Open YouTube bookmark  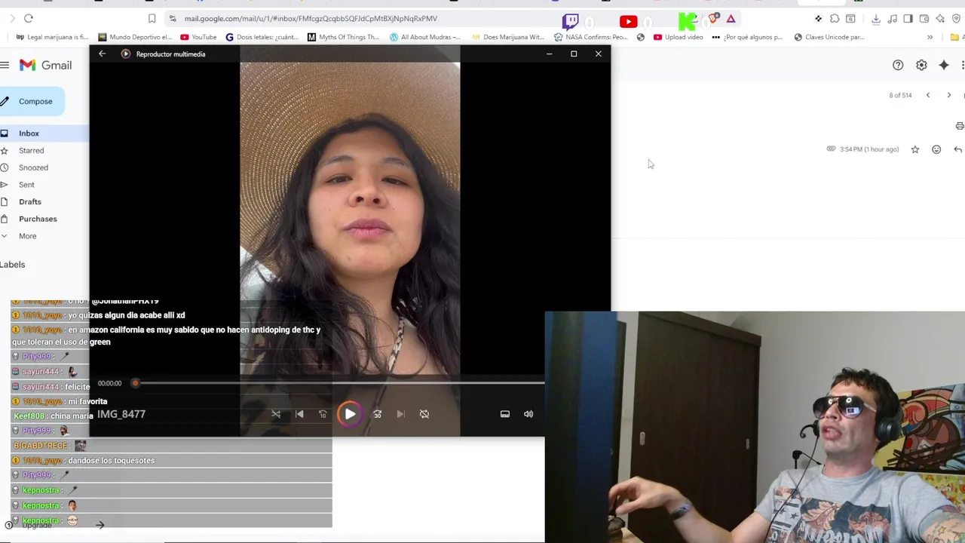(198, 37)
